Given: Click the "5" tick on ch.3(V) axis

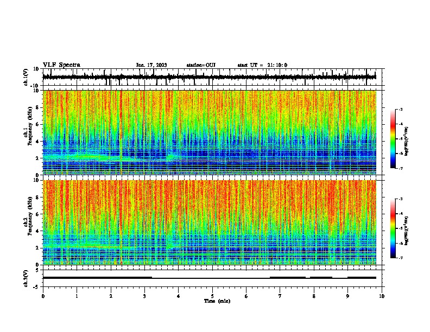Looking at the screenshot, I should 37,270.
